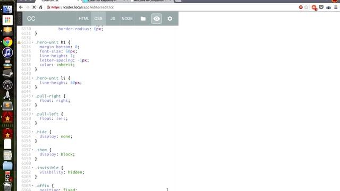340x191 pixels.
Task: Collapse the .hero-unit h1 rule fold arrow
Action: [32, 42]
